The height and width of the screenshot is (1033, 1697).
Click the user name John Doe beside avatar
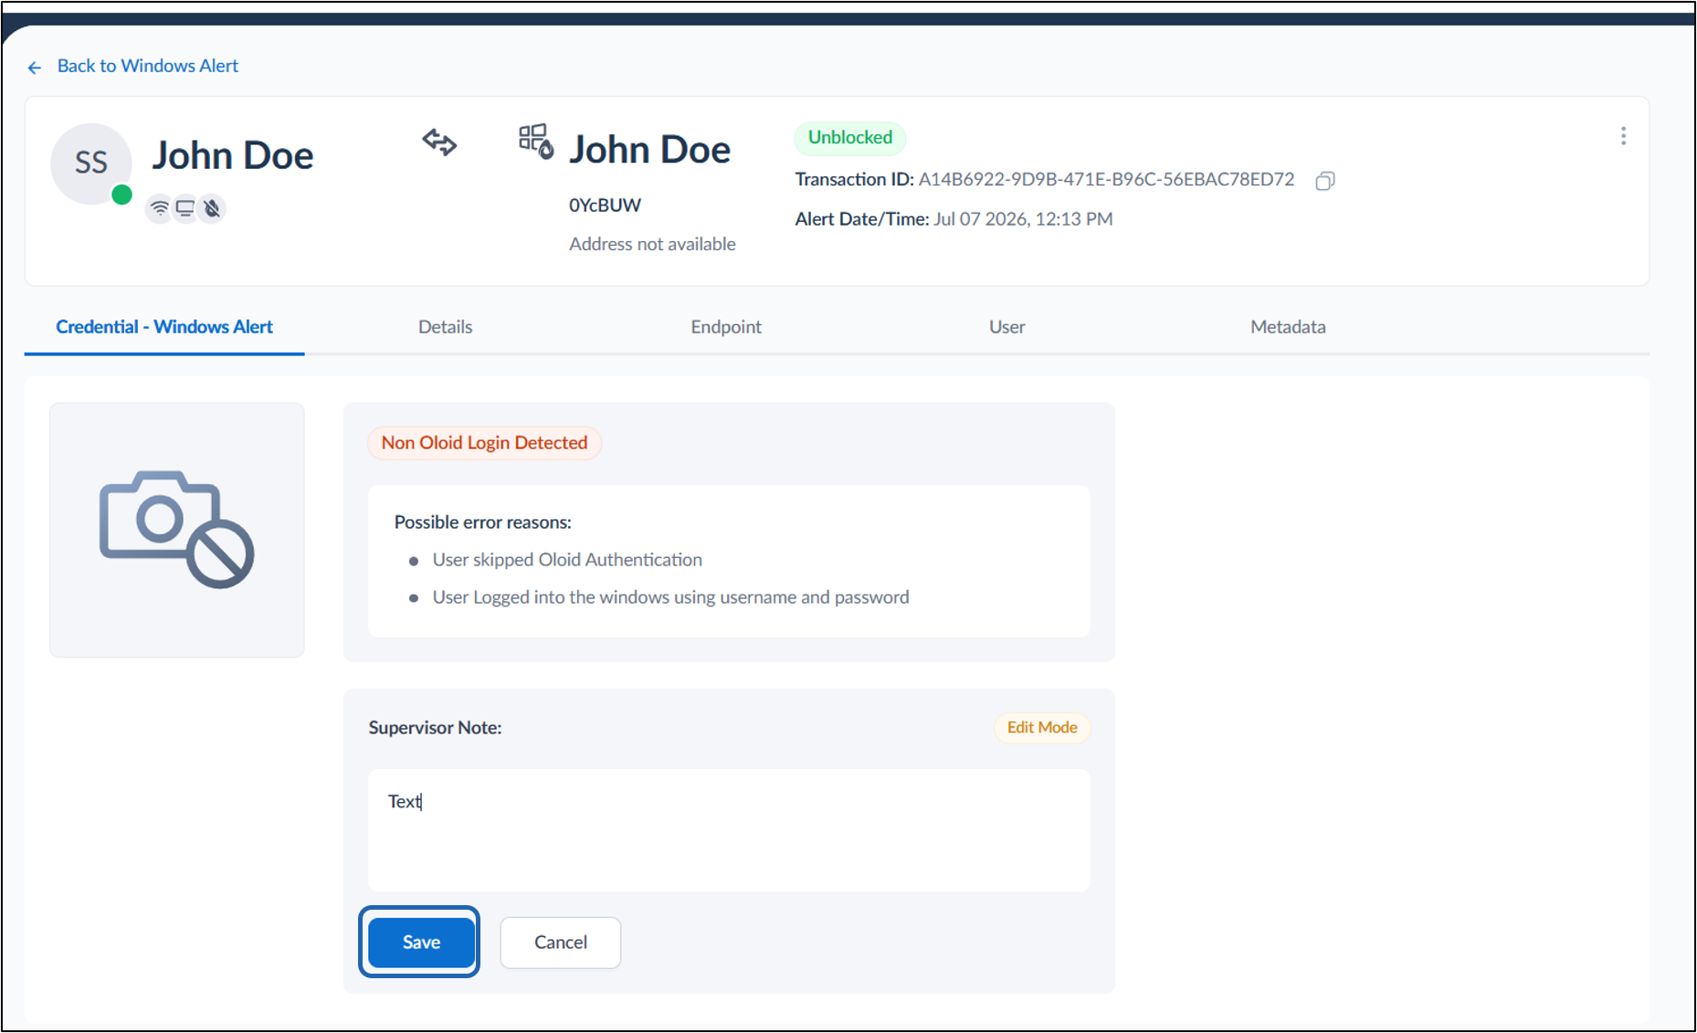click(233, 155)
